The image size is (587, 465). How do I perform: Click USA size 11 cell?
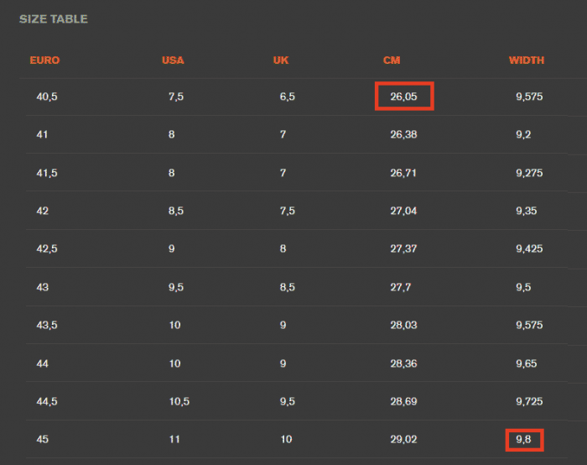(174, 439)
